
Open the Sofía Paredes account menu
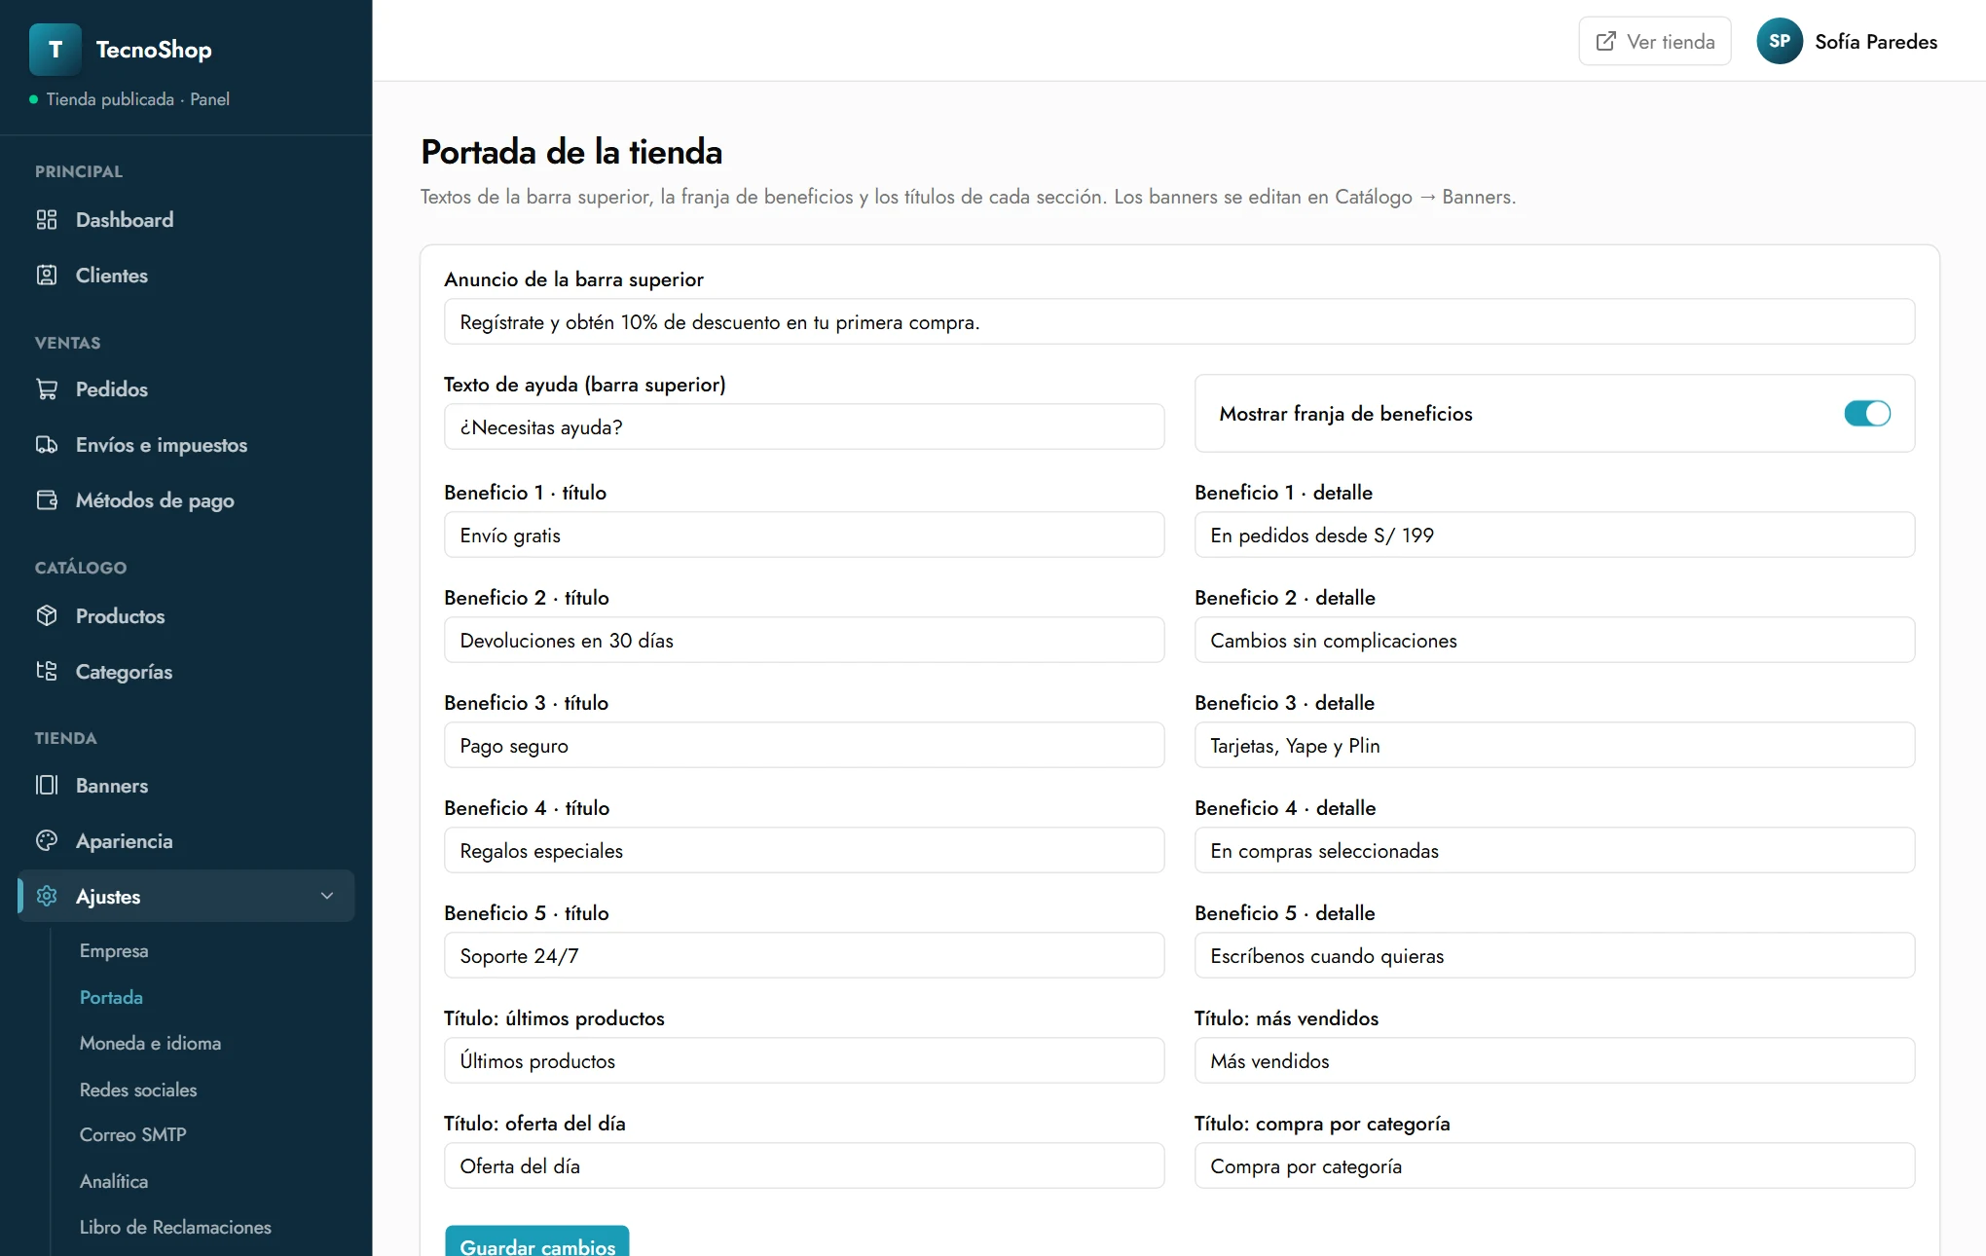point(1847,42)
